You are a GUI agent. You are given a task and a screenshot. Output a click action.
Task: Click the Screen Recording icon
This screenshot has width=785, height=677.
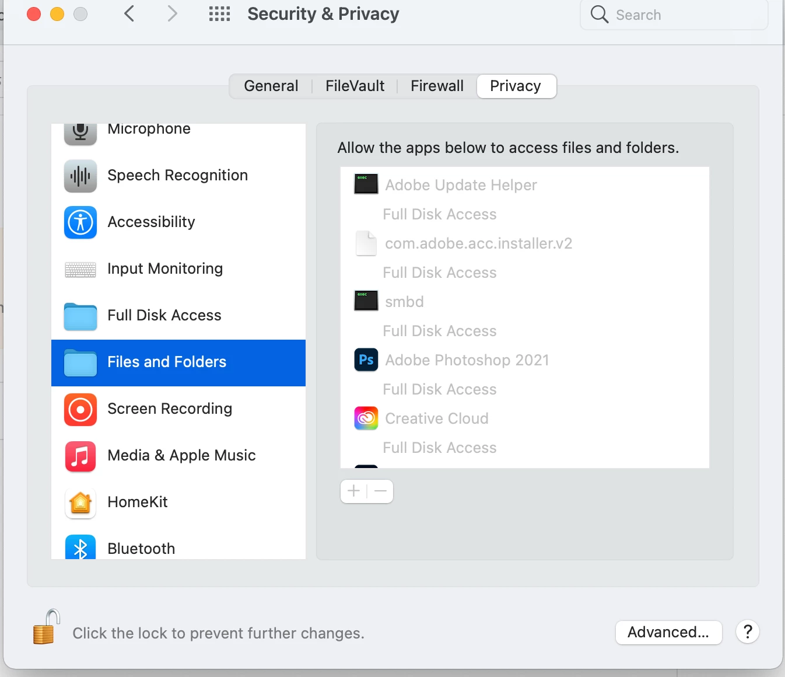coord(80,410)
